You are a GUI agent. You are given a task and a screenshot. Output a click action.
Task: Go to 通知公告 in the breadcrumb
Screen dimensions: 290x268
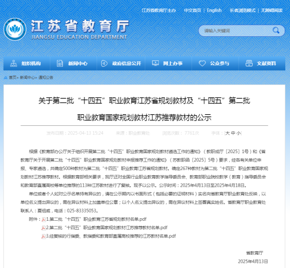[x=46, y=78]
